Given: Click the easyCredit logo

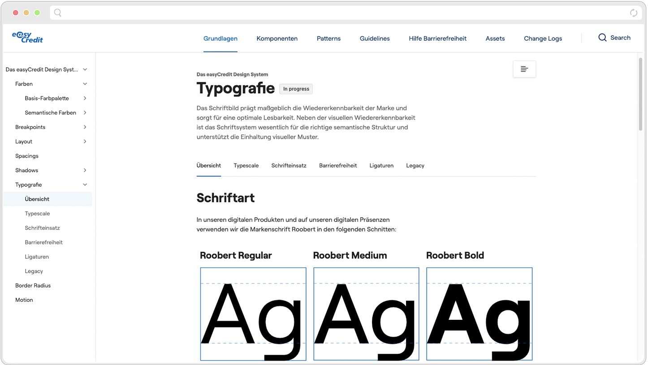Looking at the screenshot, I should click(27, 38).
